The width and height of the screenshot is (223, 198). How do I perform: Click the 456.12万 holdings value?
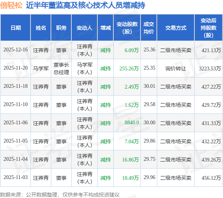[x=211, y=178]
